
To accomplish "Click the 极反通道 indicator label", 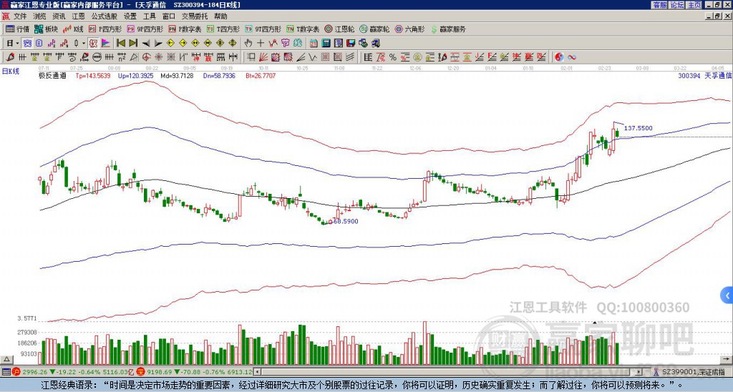I will point(52,75).
